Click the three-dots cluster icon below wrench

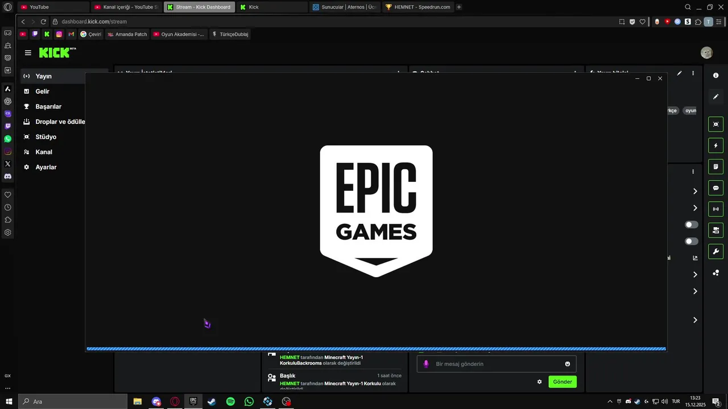[x=715, y=273]
